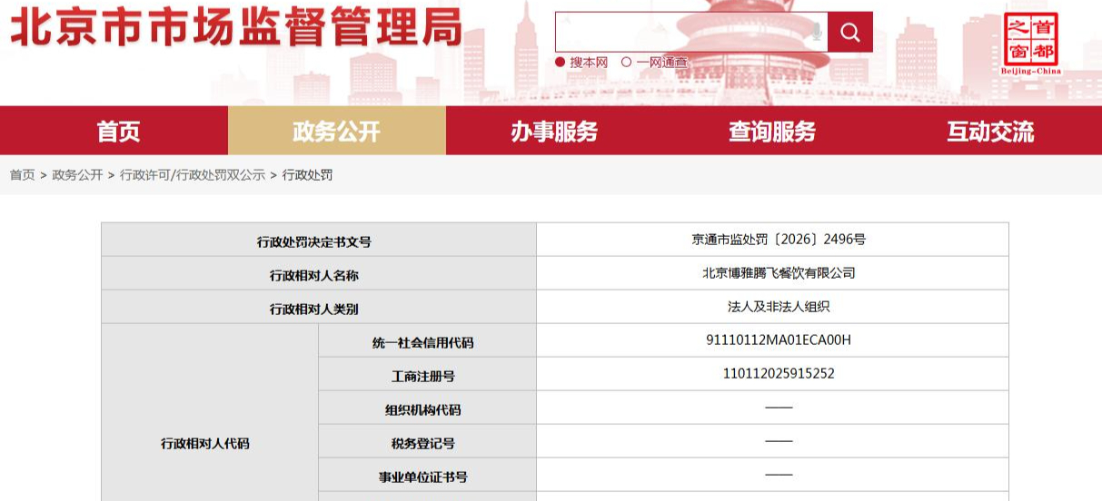Click the value 法人及非法人组织

[779, 307]
